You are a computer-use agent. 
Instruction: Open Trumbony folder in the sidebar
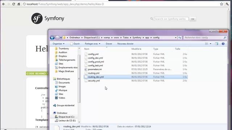point(62,48)
